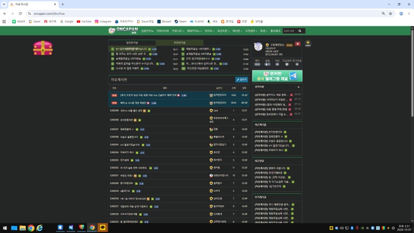Switch to the 일간인기글 tab
The width and height of the screenshot is (414, 233).
[x=132, y=43]
